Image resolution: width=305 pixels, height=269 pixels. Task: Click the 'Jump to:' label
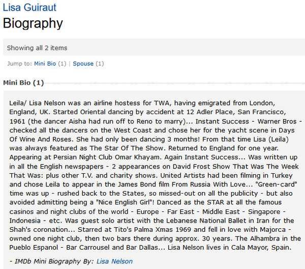[x=20, y=64]
